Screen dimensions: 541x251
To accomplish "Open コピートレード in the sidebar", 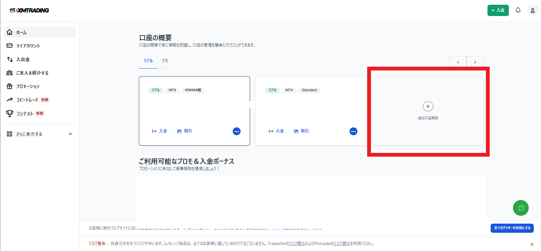I will point(27,100).
